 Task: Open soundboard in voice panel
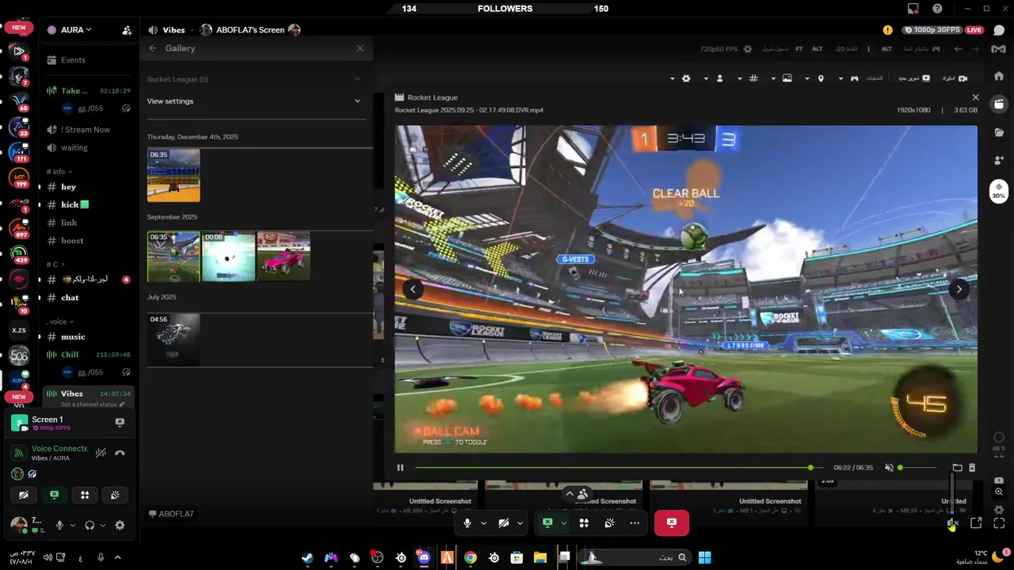(115, 495)
